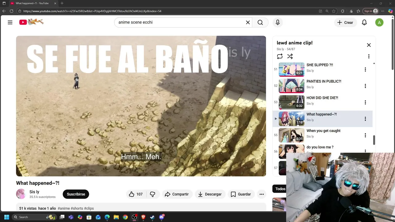Click the video player area
The image size is (395, 222).
[141, 106]
